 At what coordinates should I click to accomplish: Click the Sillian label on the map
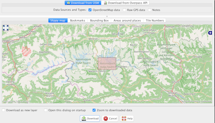88,100
